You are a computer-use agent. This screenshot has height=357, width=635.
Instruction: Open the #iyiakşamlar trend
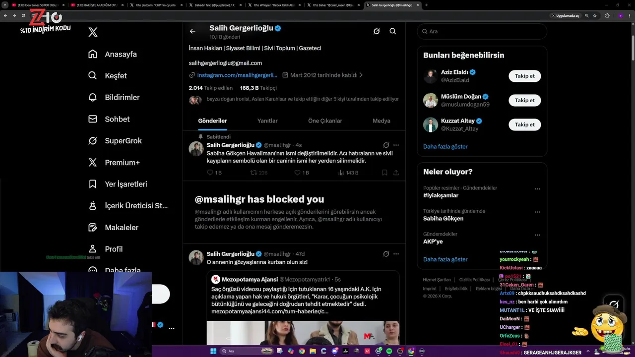click(441, 195)
